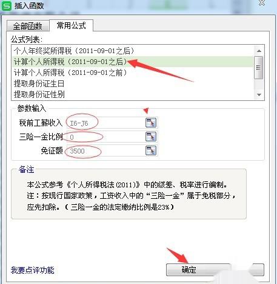Click range picker icon for 税前工资收入
Screen dimensions: 277x284
151,123
